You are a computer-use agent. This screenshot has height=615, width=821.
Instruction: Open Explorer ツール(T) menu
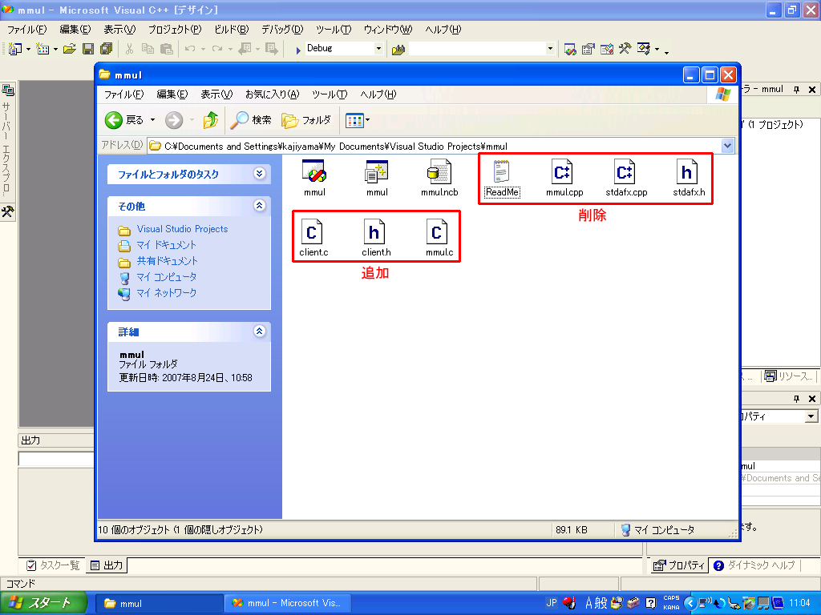[330, 94]
